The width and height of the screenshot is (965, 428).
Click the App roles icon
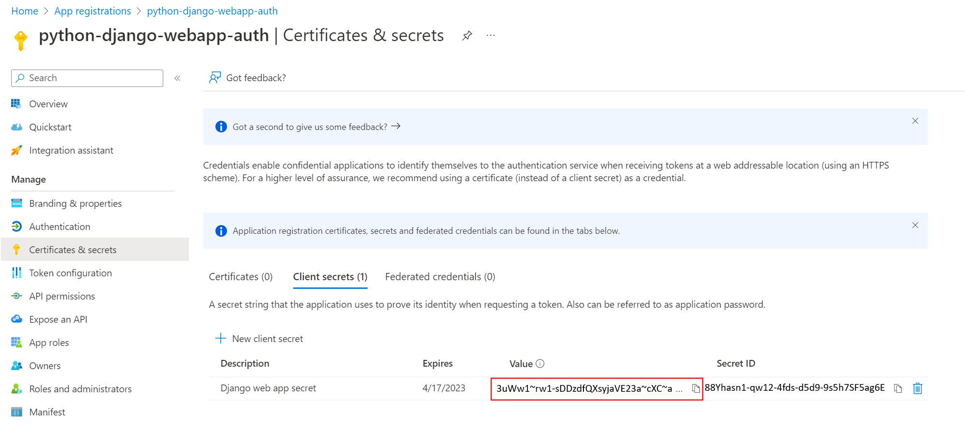[x=16, y=342]
